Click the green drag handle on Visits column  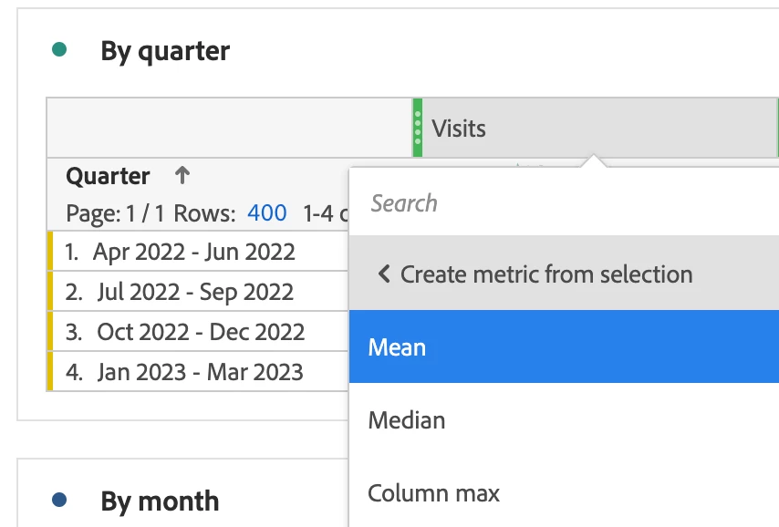(x=418, y=128)
